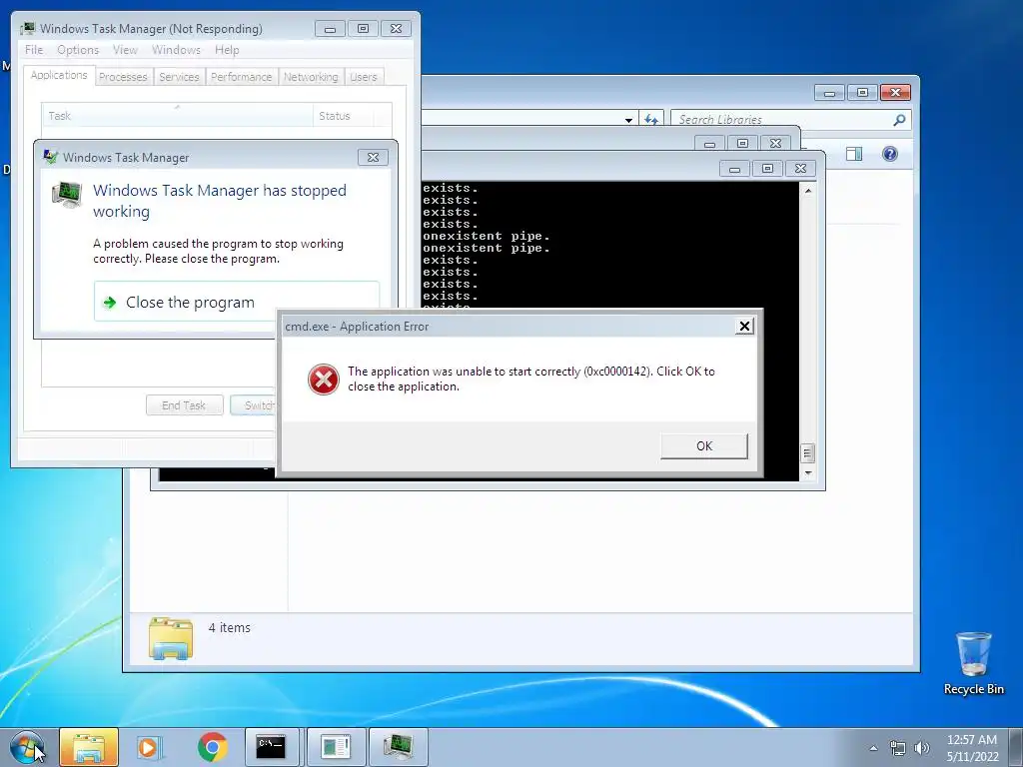1023x767 pixels.
Task: Choose Close the program option
Action: coord(236,302)
